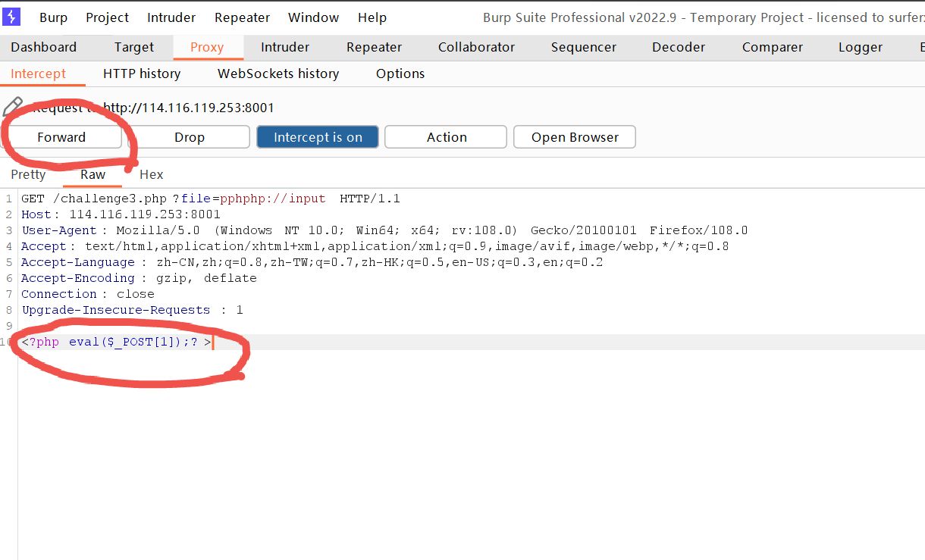Open the Intruder menu in menu bar
The width and height of the screenshot is (925, 560).
(171, 17)
